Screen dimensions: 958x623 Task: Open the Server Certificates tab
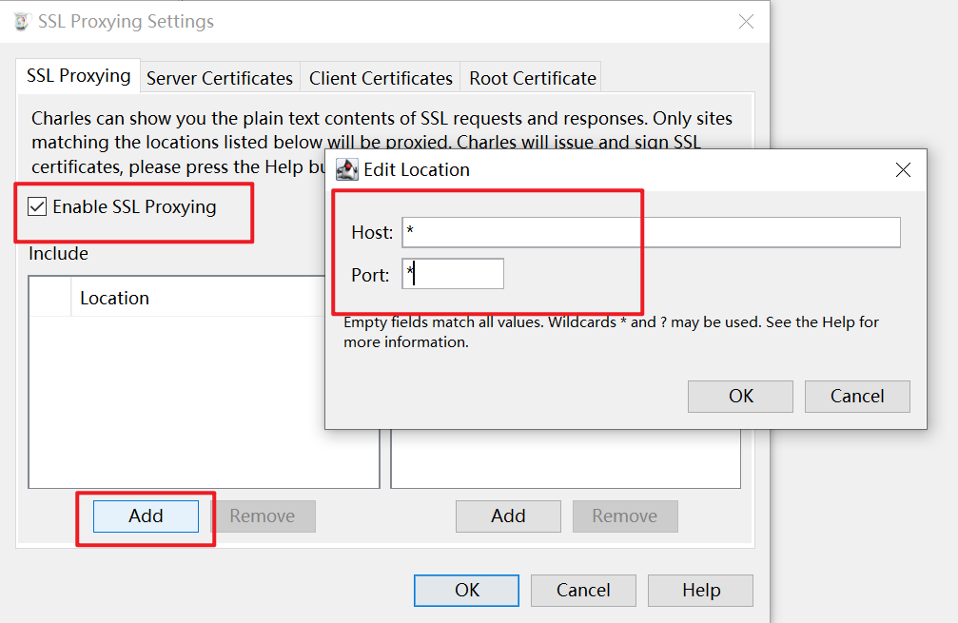[x=220, y=78]
